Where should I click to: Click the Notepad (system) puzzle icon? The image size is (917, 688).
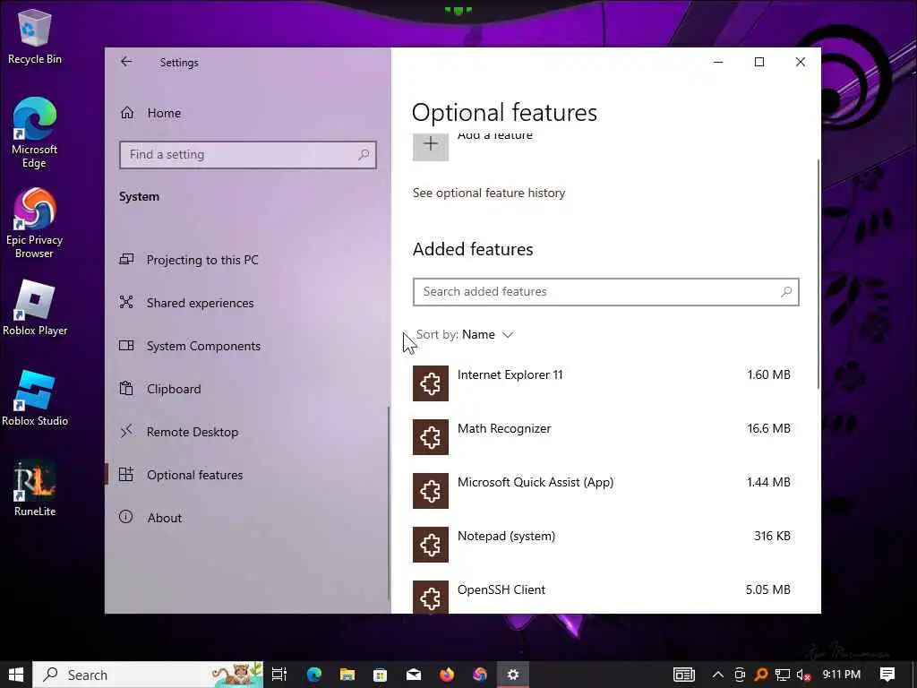click(x=431, y=545)
